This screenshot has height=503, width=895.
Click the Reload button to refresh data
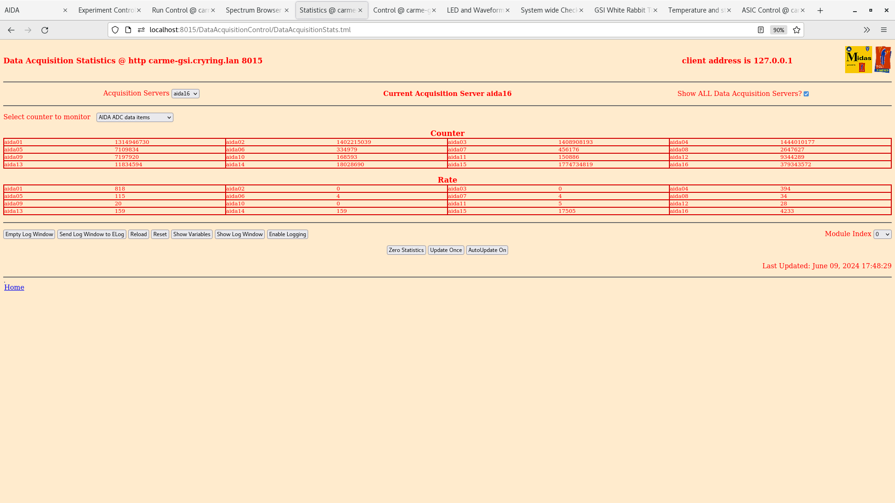point(138,234)
